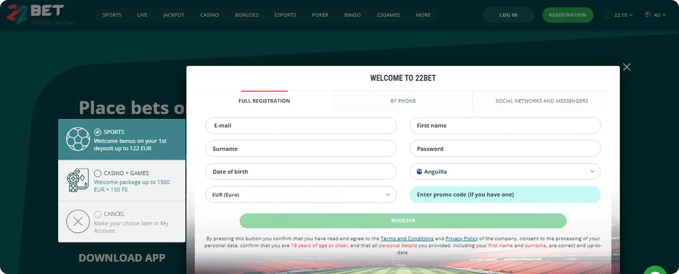Click the DOWNLOAD APP heading
Viewport: 679px width, 274px height.
tap(122, 258)
